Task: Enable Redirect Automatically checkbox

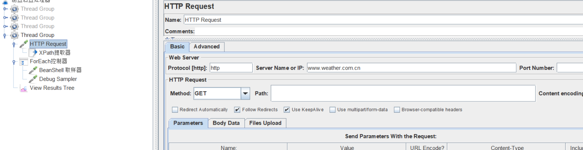Action: tap(175, 110)
